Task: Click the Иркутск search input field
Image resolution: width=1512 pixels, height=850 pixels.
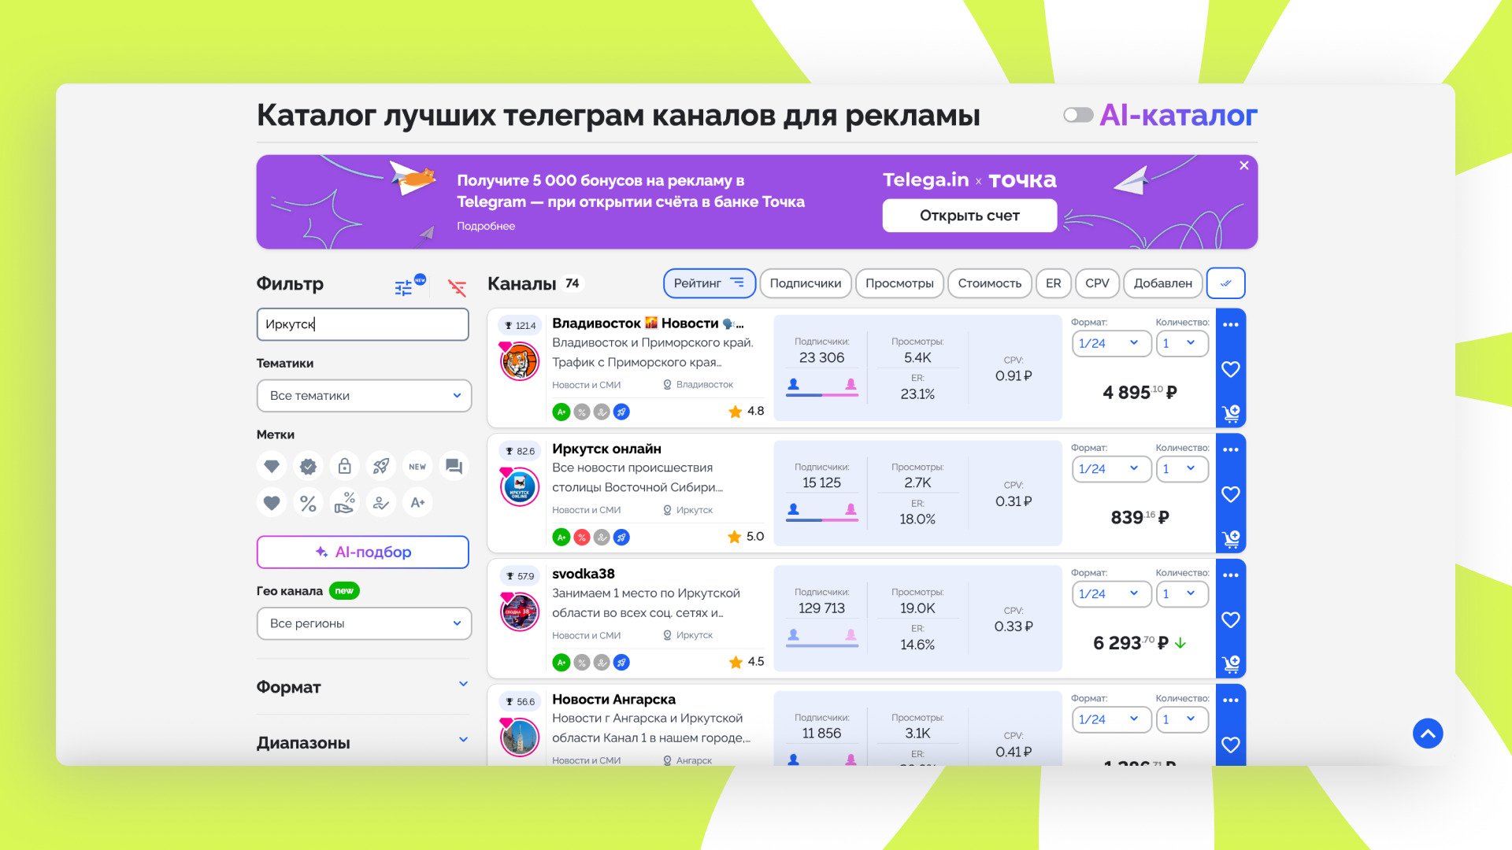Action: pyautogui.click(x=362, y=324)
